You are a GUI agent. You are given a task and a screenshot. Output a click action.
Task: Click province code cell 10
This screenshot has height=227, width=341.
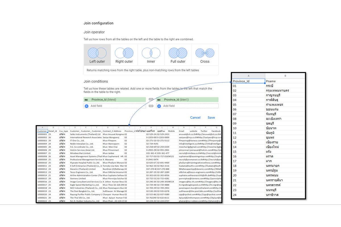pos(249,128)
